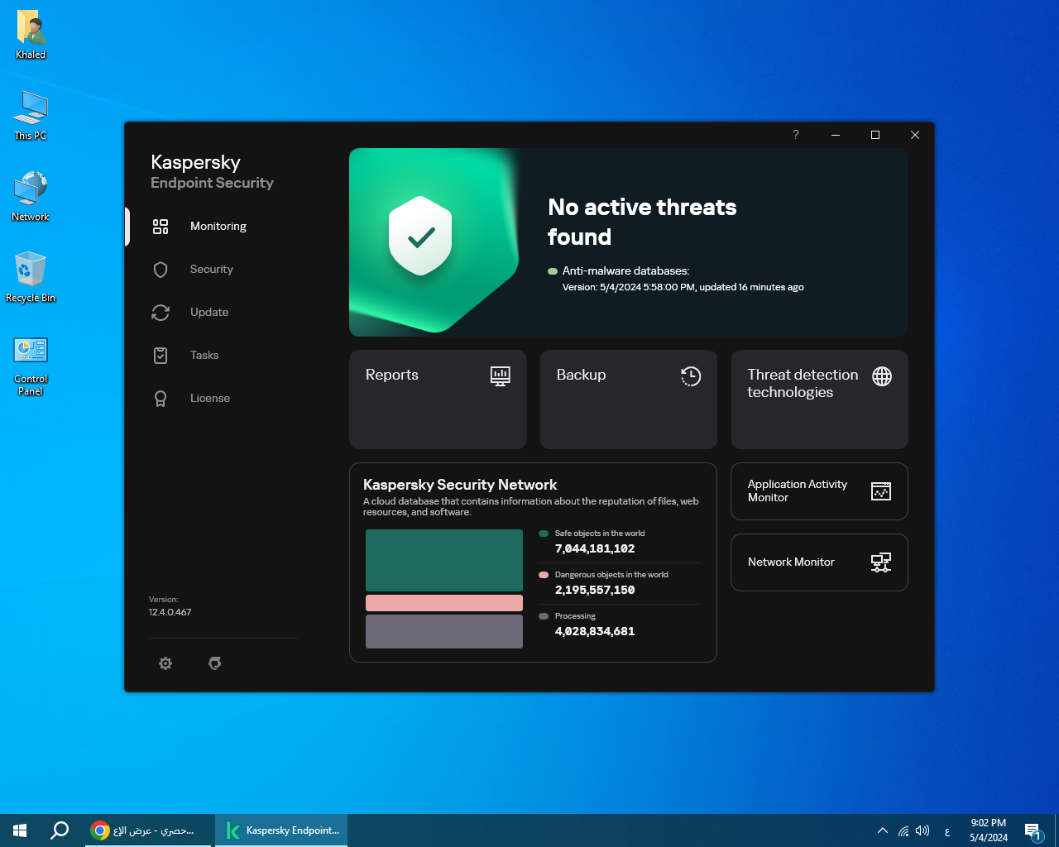Image resolution: width=1059 pixels, height=847 pixels.
Task: Click processing count 4,028,834,681
Action: click(595, 631)
